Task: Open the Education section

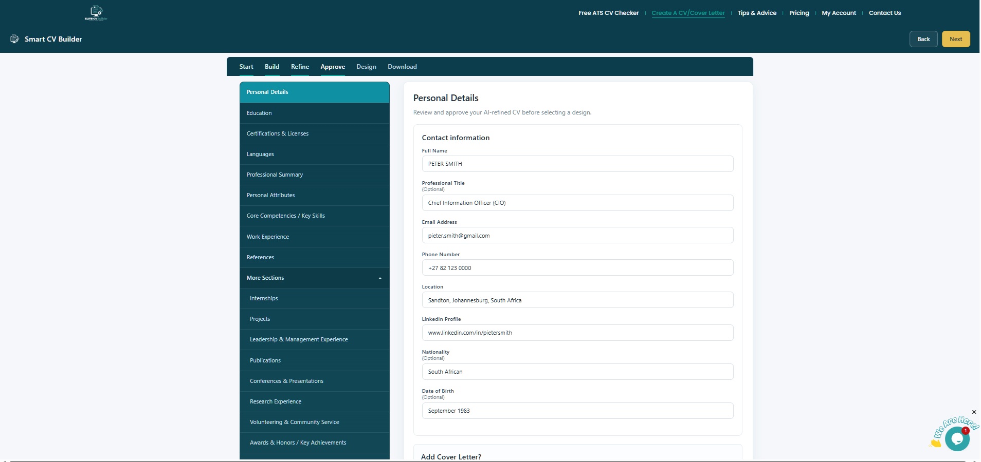Action: [315, 113]
